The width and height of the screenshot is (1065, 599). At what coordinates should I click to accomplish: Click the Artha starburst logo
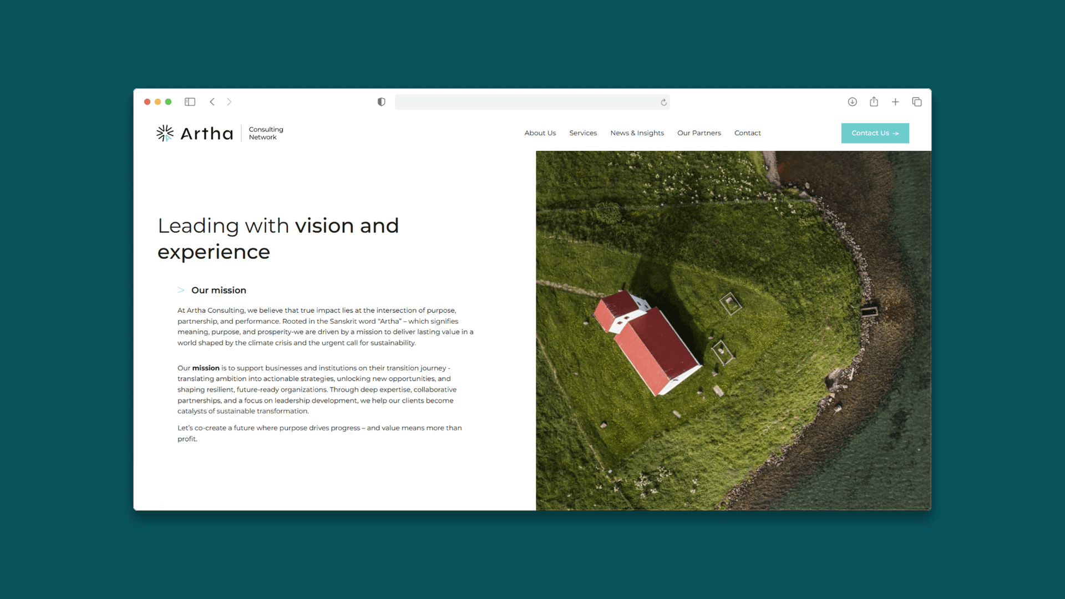[165, 133]
